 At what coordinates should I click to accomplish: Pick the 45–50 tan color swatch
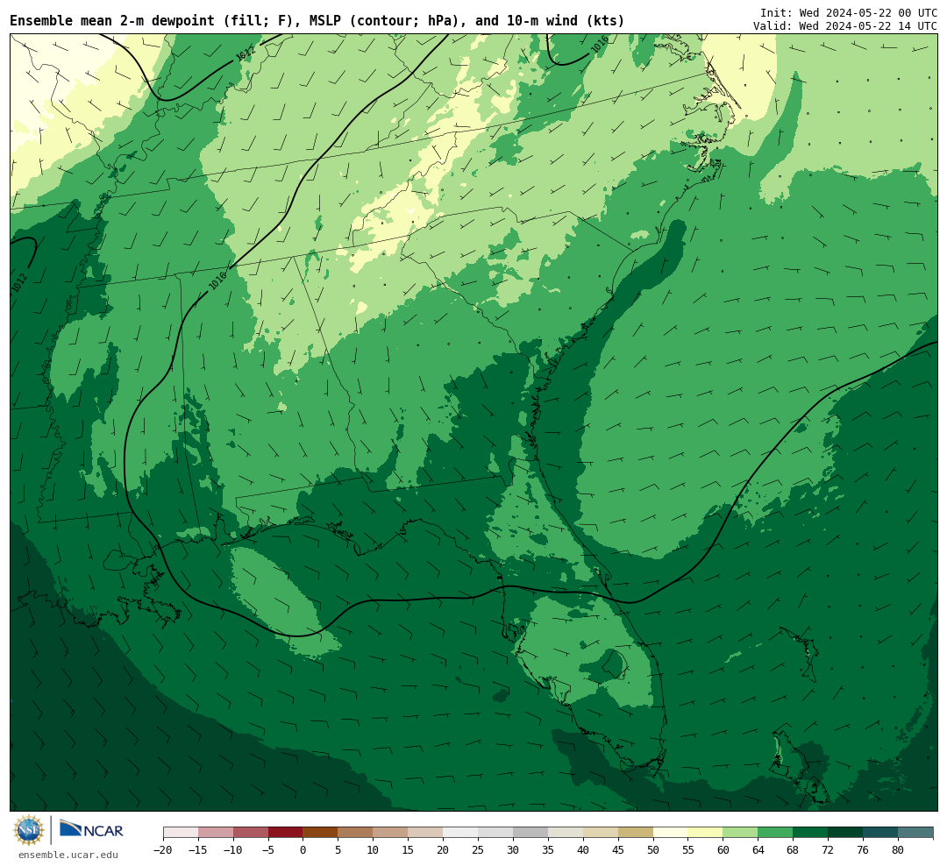click(636, 833)
